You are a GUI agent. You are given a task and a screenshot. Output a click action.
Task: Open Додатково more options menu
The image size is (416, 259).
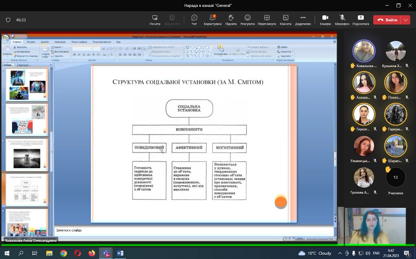303,20
